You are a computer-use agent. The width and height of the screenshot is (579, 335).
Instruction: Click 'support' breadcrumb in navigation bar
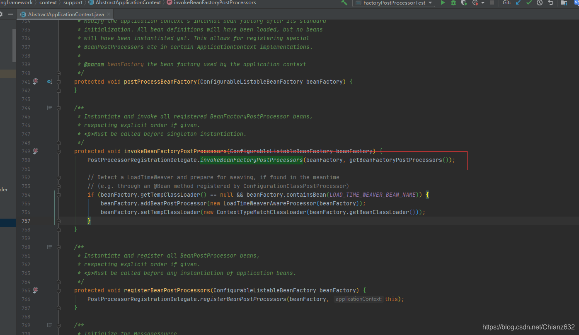click(73, 2)
